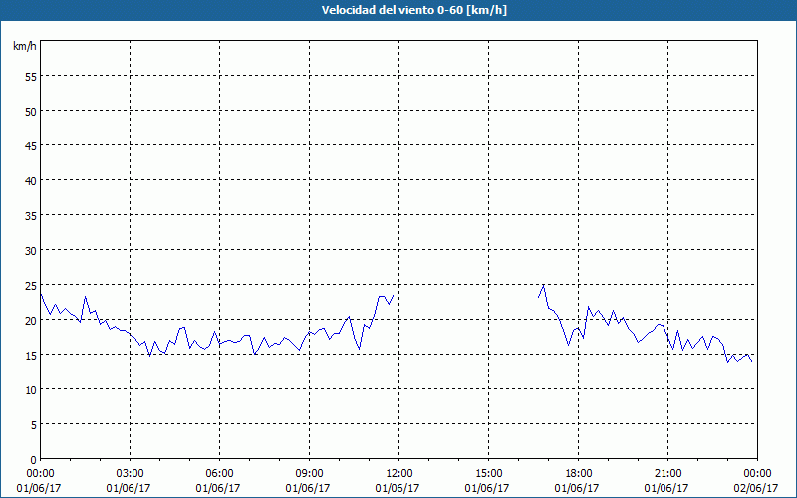Click the 21:00 time axis label
Viewport: 797px width, 498px height.
pyautogui.click(x=667, y=474)
